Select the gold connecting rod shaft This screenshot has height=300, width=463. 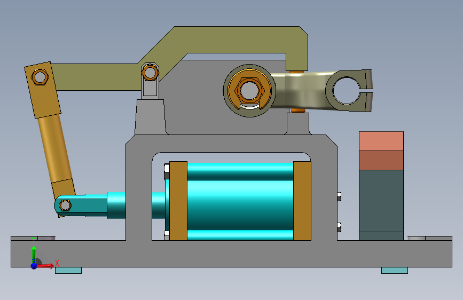(55, 149)
